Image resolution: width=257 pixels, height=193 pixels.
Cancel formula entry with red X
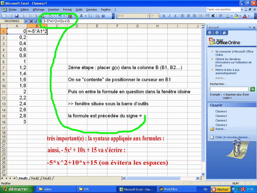click(x=31, y=21)
